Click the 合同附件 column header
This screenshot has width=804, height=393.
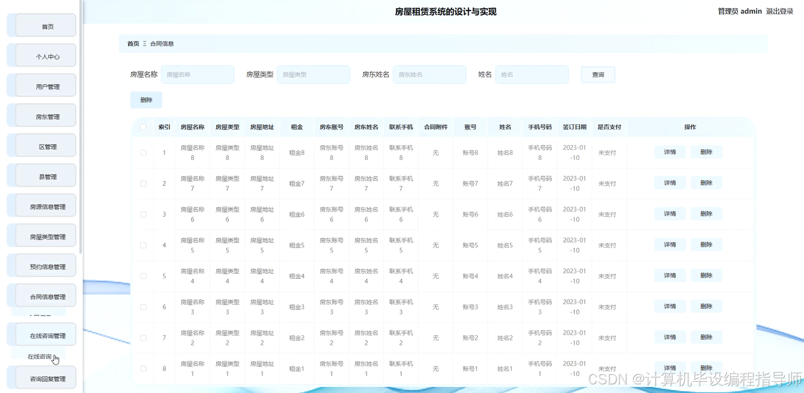tap(436, 127)
